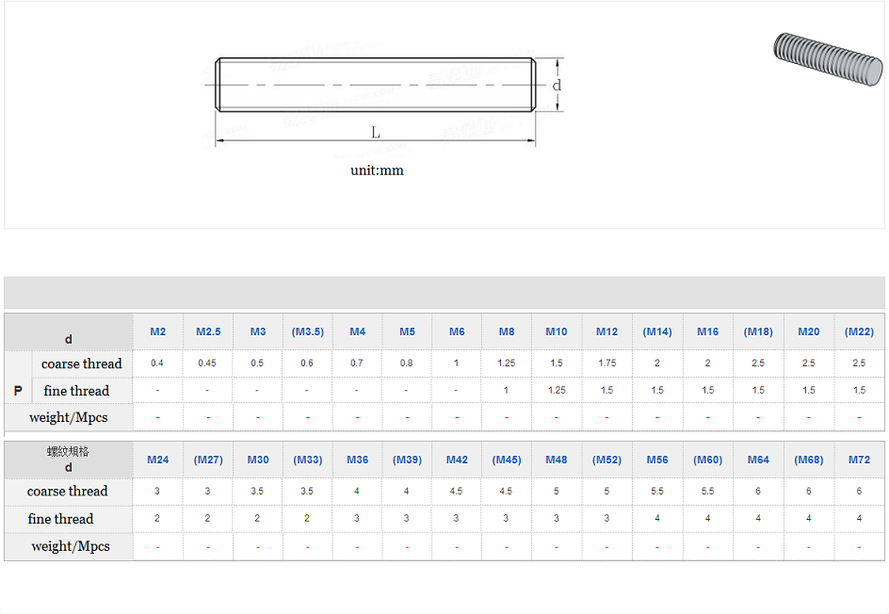Click the M2.5 coarse thread value 0.45
889x614 pixels.
click(207, 363)
